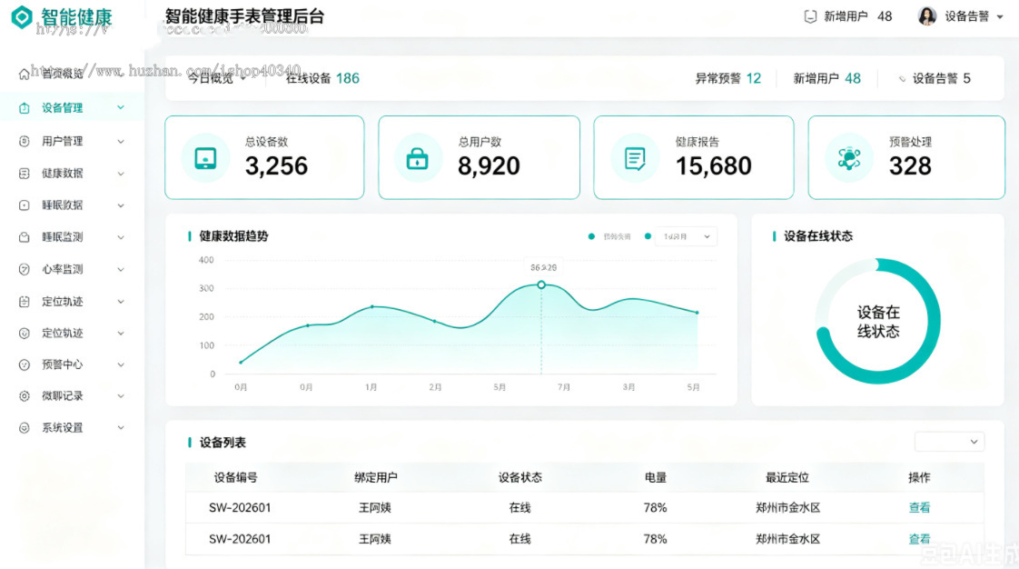The height and width of the screenshot is (569, 1019).
Task: Click the 预警处理 card icon
Action: tap(849, 158)
